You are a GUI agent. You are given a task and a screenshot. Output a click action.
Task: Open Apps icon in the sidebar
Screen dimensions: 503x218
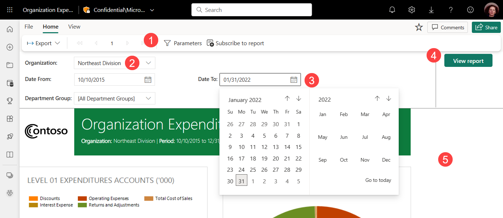10,119
